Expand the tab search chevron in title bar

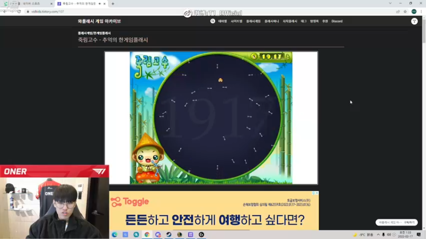(x=390, y=3)
